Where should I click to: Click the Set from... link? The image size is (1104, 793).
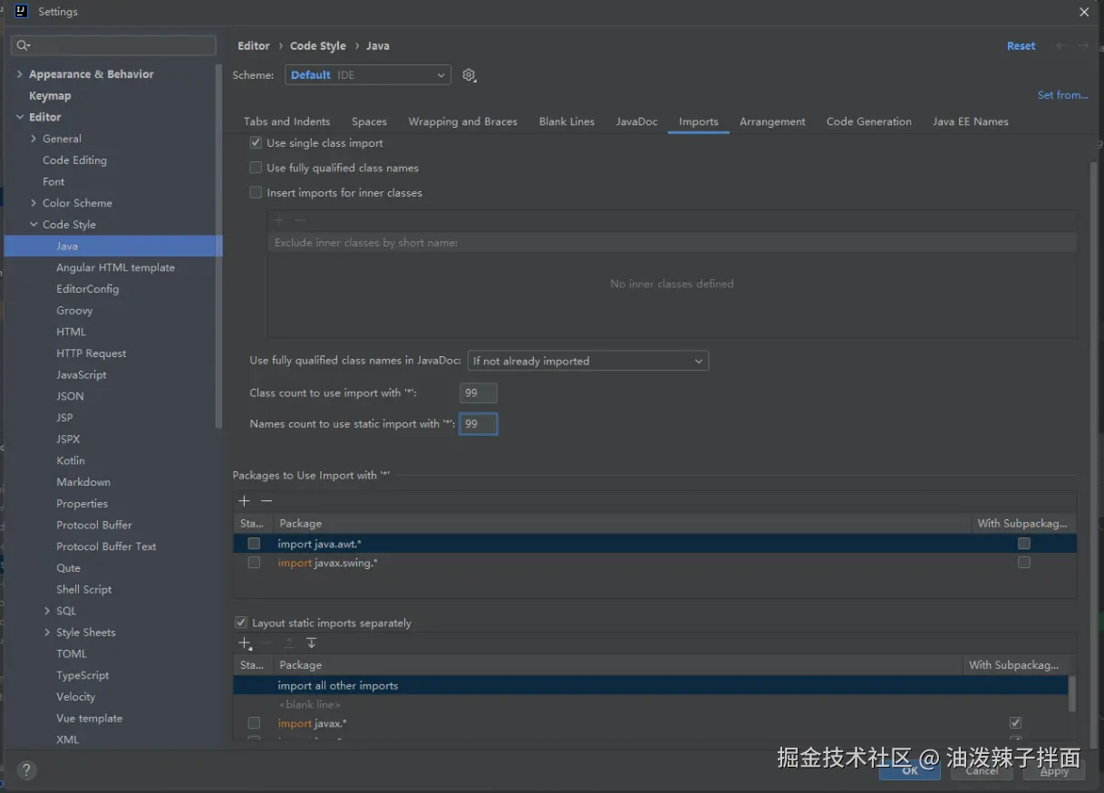1063,95
